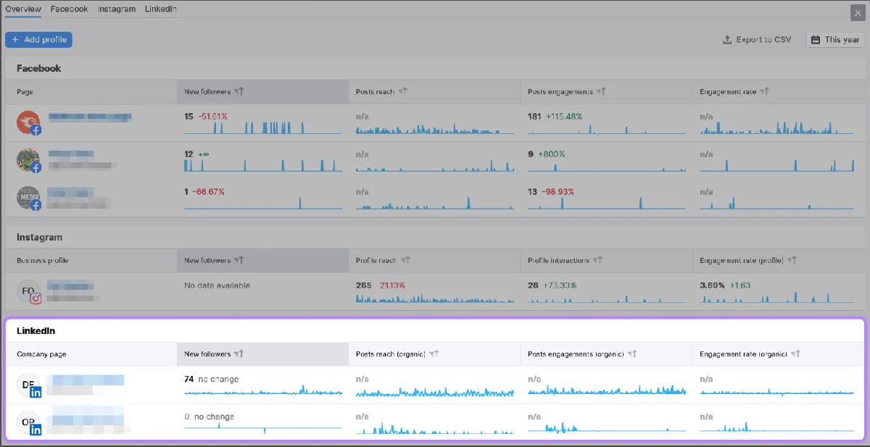The width and height of the screenshot is (870, 447).
Task: Click the first Facebook page avatar
Action: tap(28, 122)
